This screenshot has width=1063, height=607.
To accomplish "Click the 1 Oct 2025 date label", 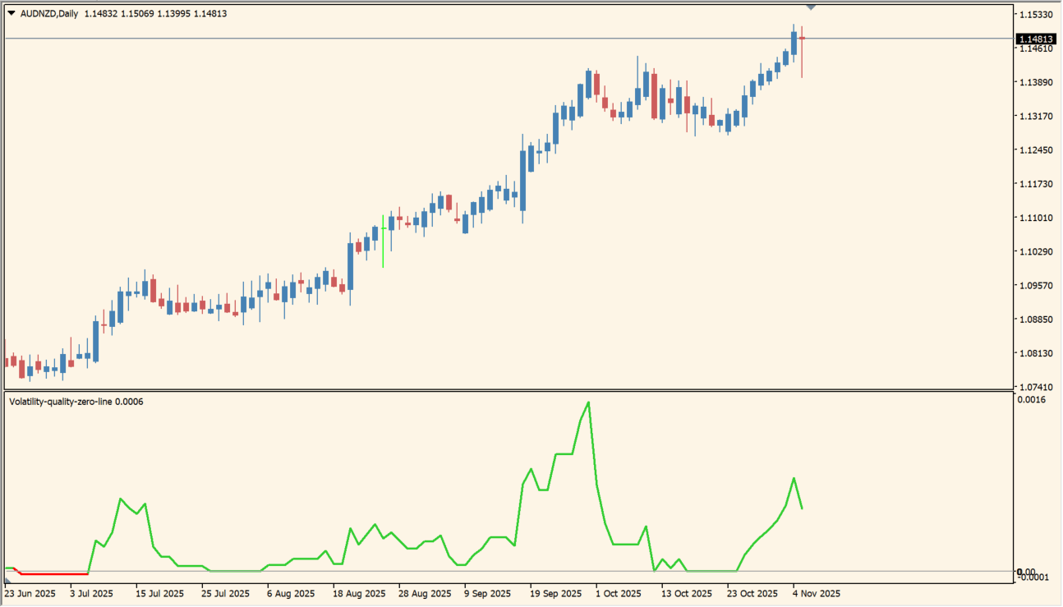I will [x=618, y=593].
